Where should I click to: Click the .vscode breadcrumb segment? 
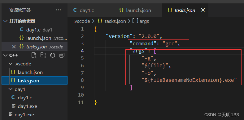pos(82,21)
